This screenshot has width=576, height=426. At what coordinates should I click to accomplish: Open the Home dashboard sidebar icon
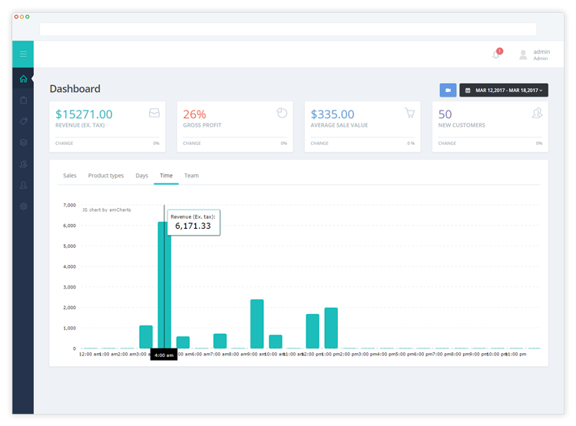coord(23,78)
